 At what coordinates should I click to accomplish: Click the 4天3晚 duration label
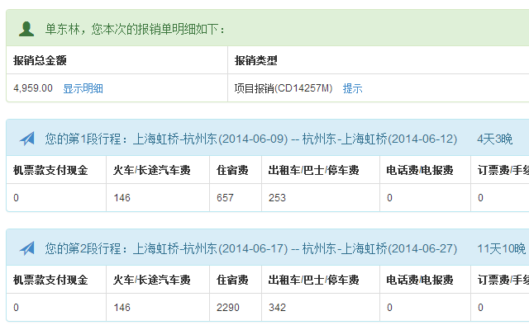coord(494,139)
